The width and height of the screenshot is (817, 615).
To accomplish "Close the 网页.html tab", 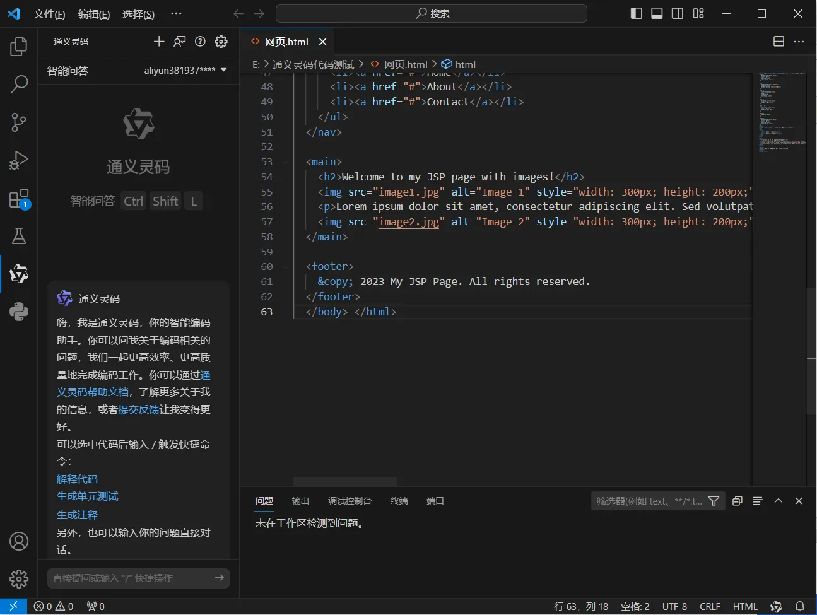I will [x=322, y=42].
